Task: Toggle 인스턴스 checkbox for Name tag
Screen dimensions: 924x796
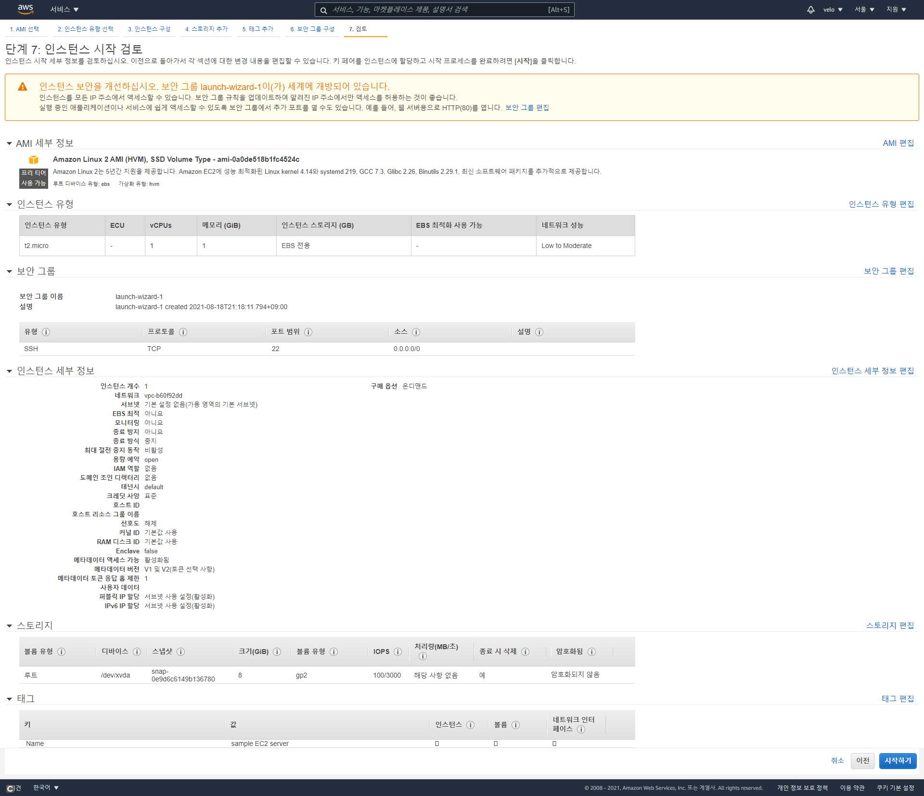Action: click(437, 744)
